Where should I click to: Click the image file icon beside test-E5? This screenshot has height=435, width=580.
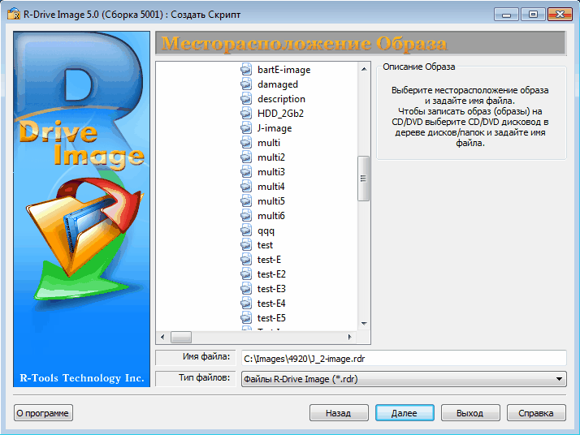click(246, 318)
